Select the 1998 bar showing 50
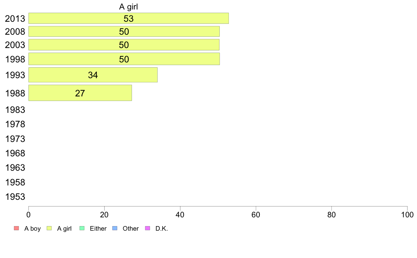The height and width of the screenshot is (258, 417). (x=124, y=59)
